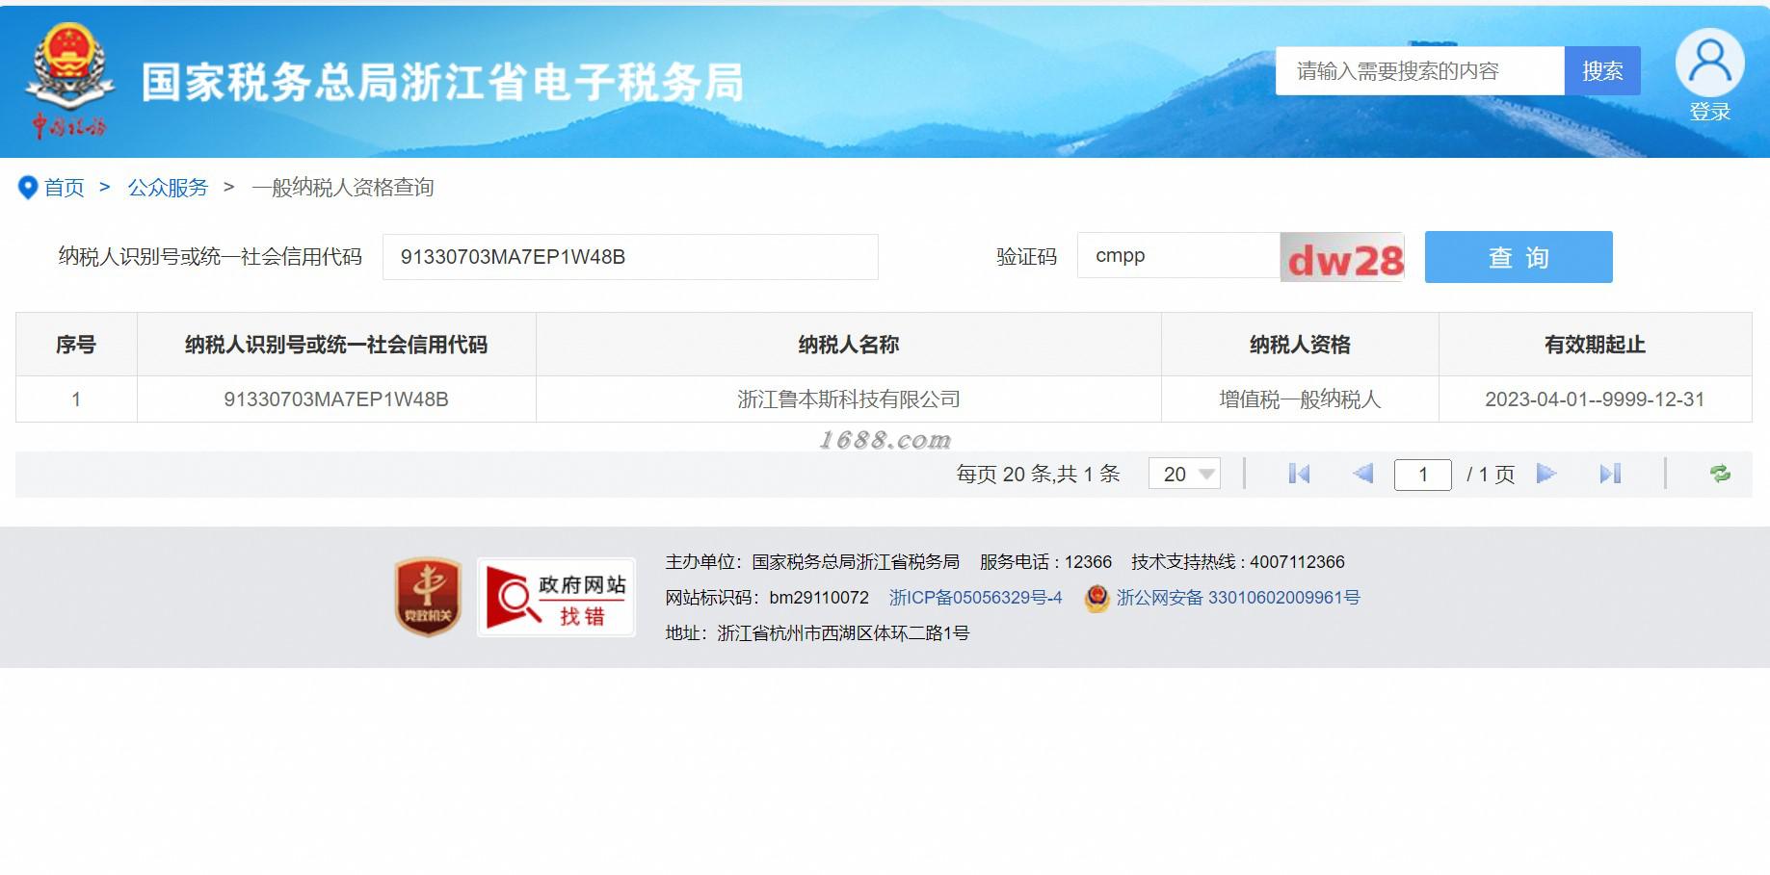Open 浙ICP备05056329号-4 link

(975, 598)
